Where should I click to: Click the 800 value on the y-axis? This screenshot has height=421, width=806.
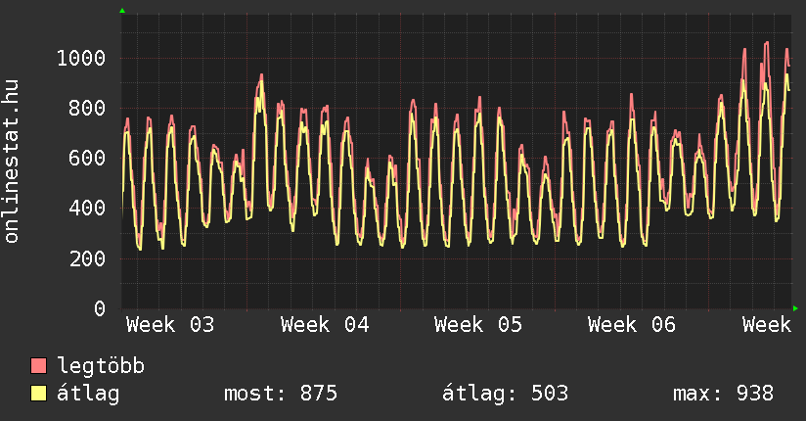(86, 109)
